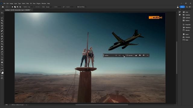Select the Horizontal Type tool

[x=2, y=54]
